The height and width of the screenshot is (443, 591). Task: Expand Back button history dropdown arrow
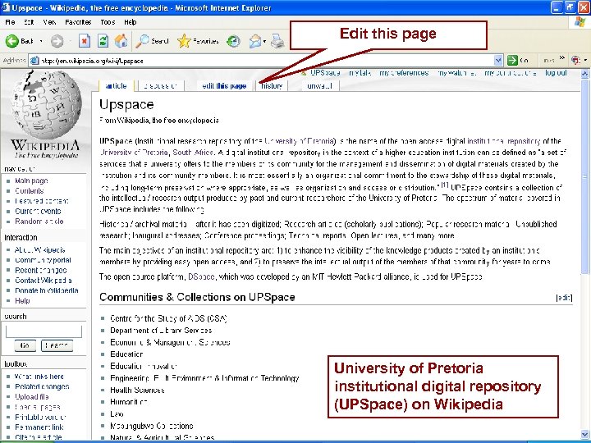pos(41,41)
